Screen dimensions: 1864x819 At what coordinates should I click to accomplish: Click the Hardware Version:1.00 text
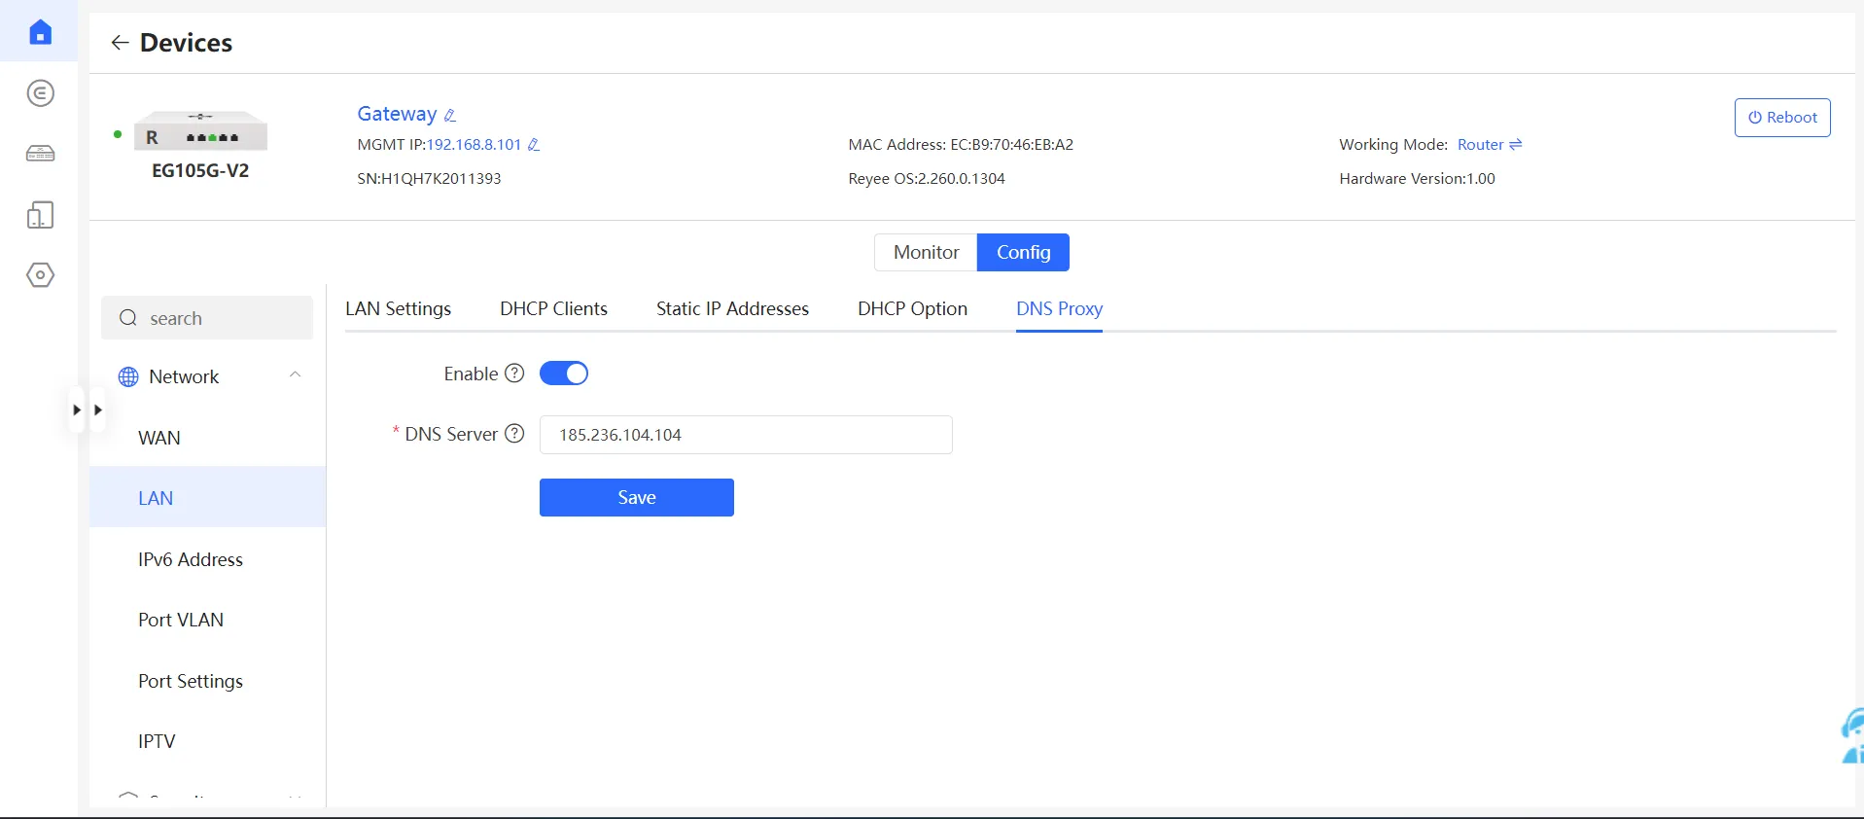(1417, 179)
